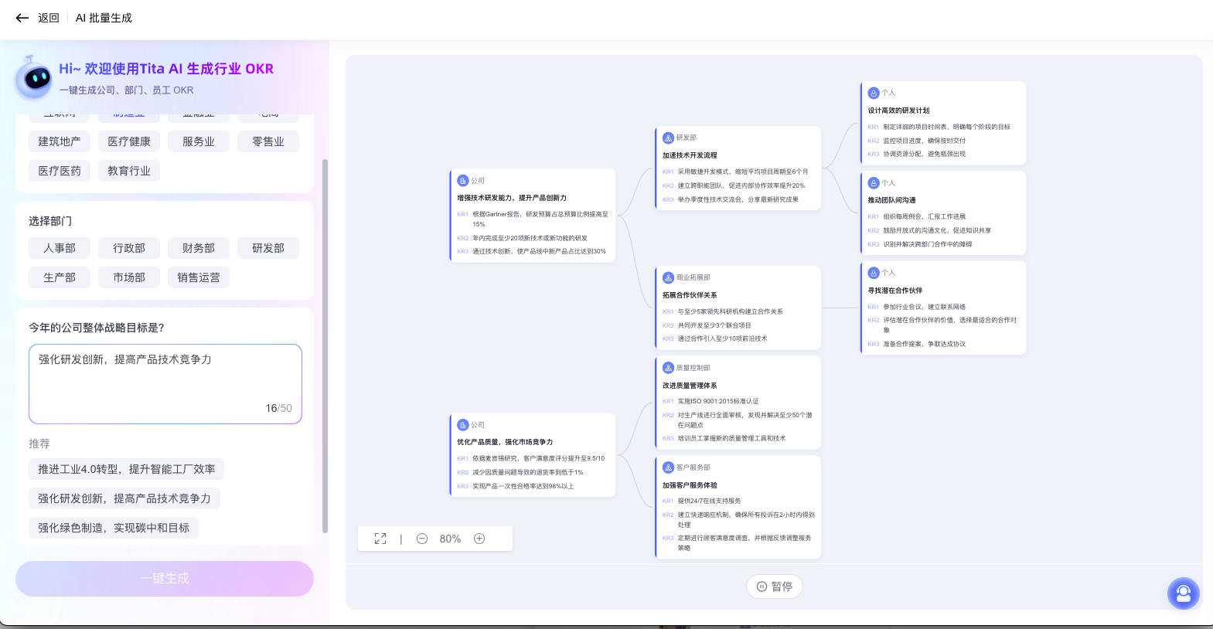Select the 教育行业 industry option

point(129,171)
